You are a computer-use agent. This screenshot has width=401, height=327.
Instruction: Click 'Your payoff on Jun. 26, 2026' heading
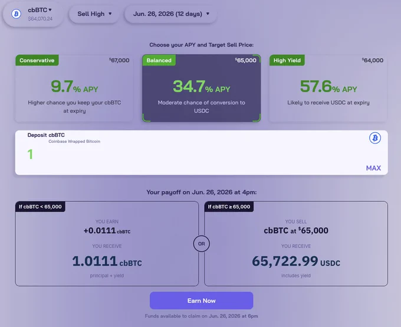(202, 192)
